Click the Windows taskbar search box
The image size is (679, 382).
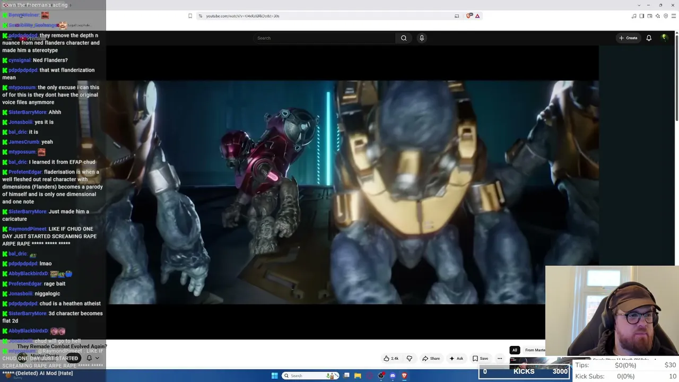coord(311,376)
